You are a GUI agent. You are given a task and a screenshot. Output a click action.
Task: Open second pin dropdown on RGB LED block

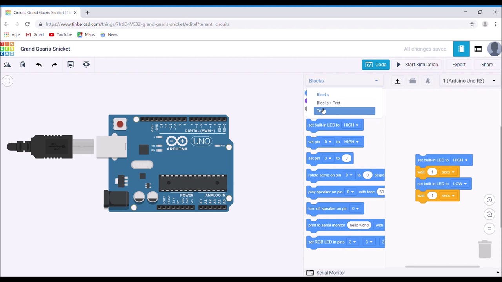369,242
